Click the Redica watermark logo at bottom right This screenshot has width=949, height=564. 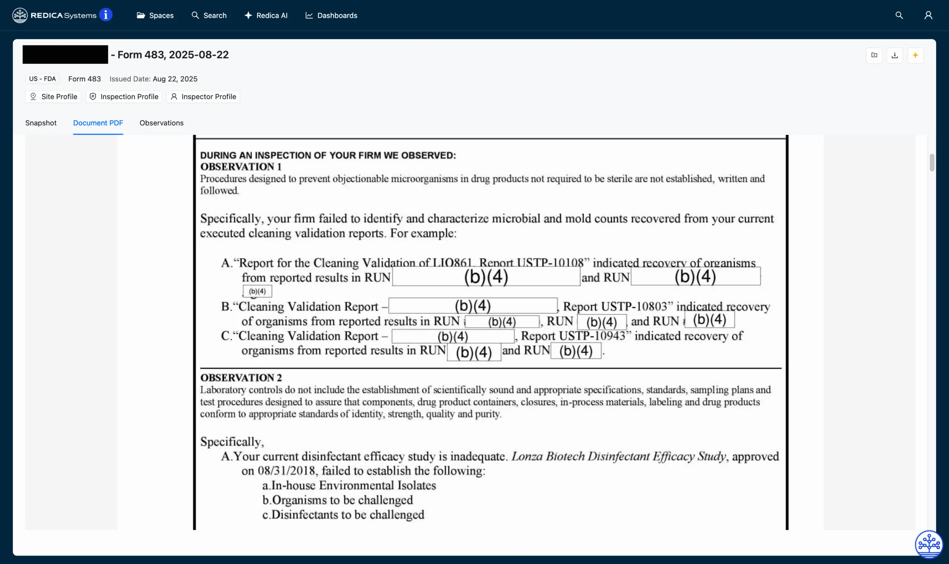(929, 544)
